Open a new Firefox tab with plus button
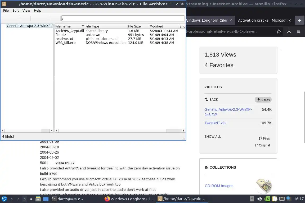 click(299, 20)
